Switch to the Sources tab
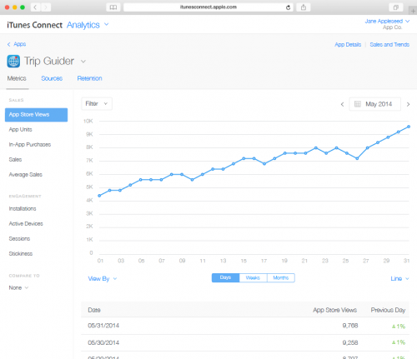The width and height of the screenshot is (417, 359). tap(52, 78)
